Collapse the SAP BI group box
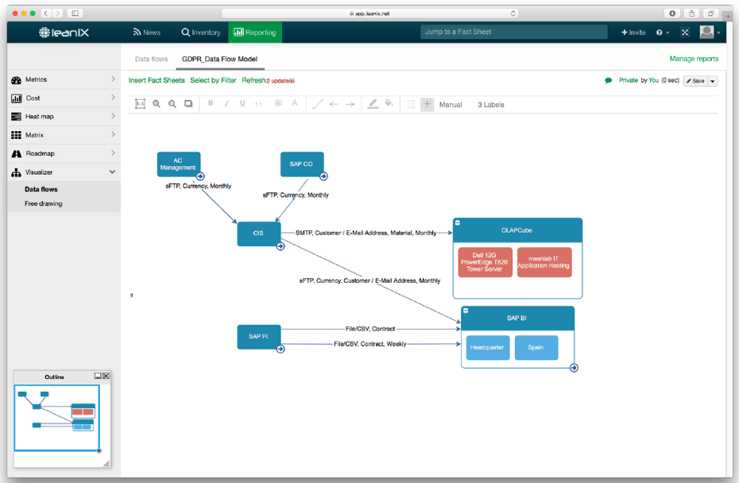The width and height of the screenshot is (739, 483). point(466,311)
